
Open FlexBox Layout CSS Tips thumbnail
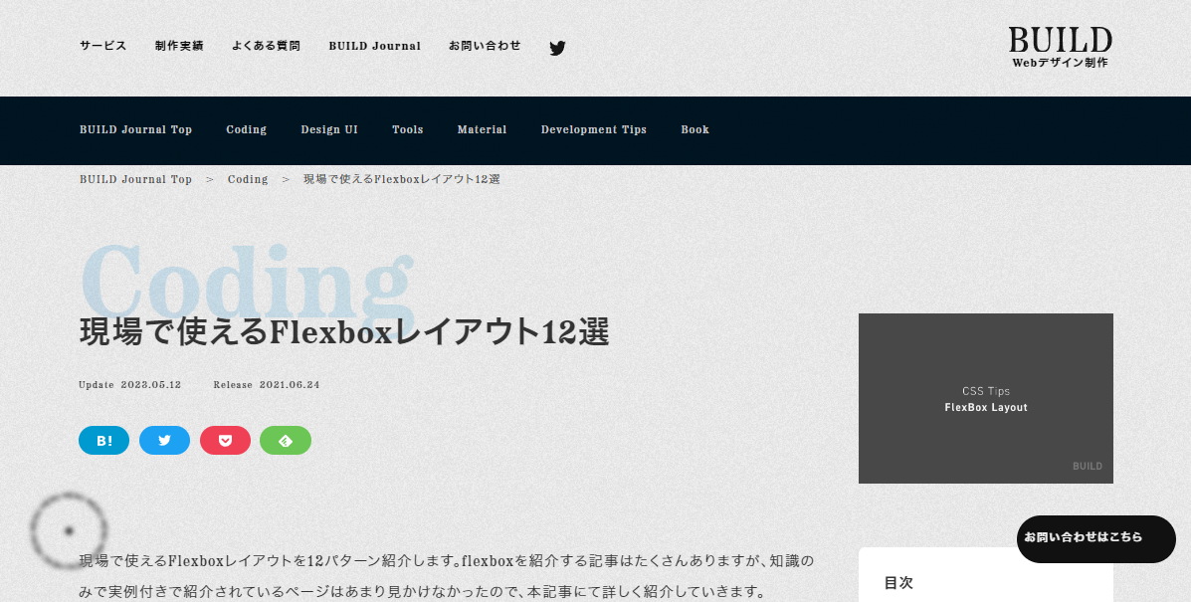click(x=985, y=399)
